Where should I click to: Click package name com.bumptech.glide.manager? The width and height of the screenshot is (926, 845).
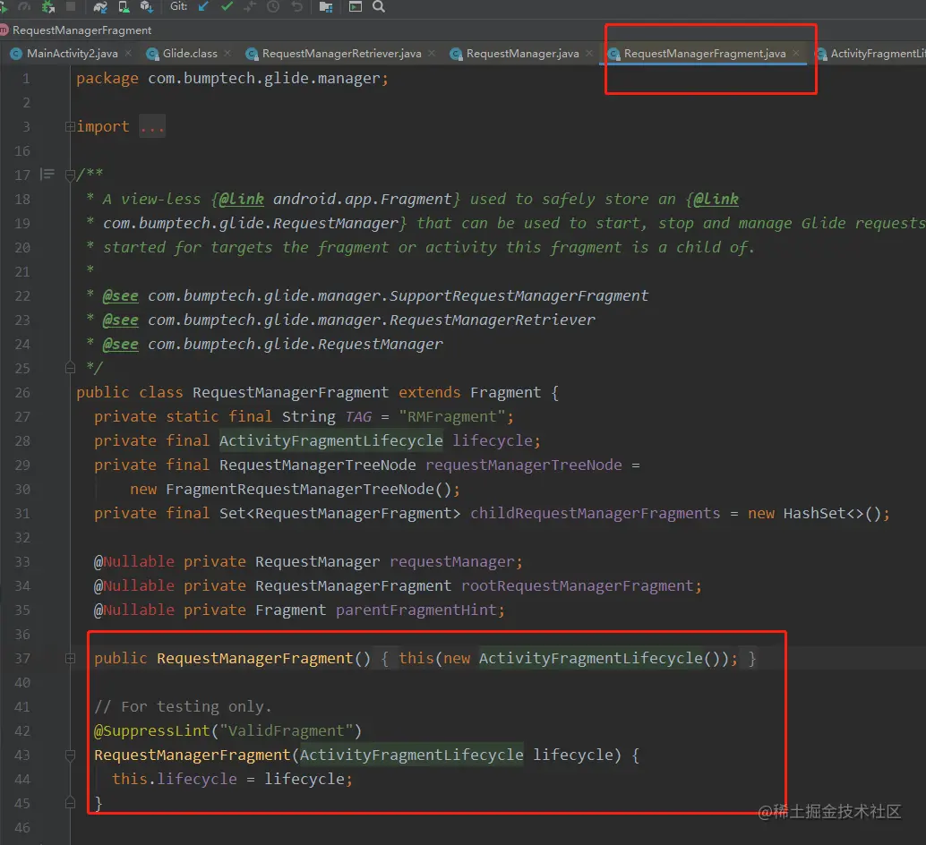264,79
